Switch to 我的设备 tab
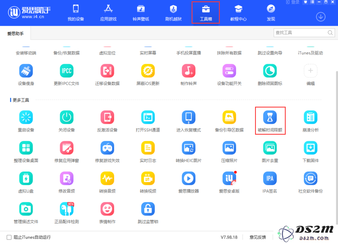The width and height of the screenshot is (338, 243). (x=76, y=13)
